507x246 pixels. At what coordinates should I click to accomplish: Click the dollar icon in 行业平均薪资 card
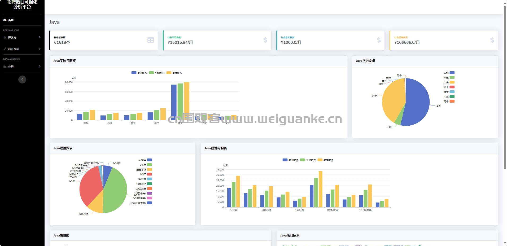pos(265,40)
